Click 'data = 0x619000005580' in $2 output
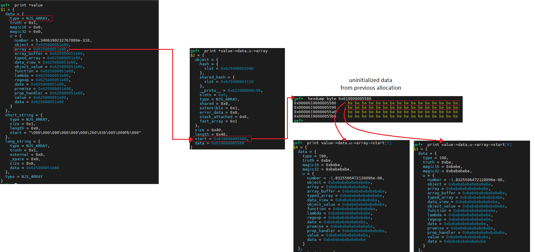The width and height of the screenshot is (535, 252). (x=219, y=143)
